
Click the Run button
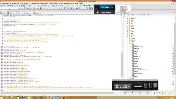[18, 13]
